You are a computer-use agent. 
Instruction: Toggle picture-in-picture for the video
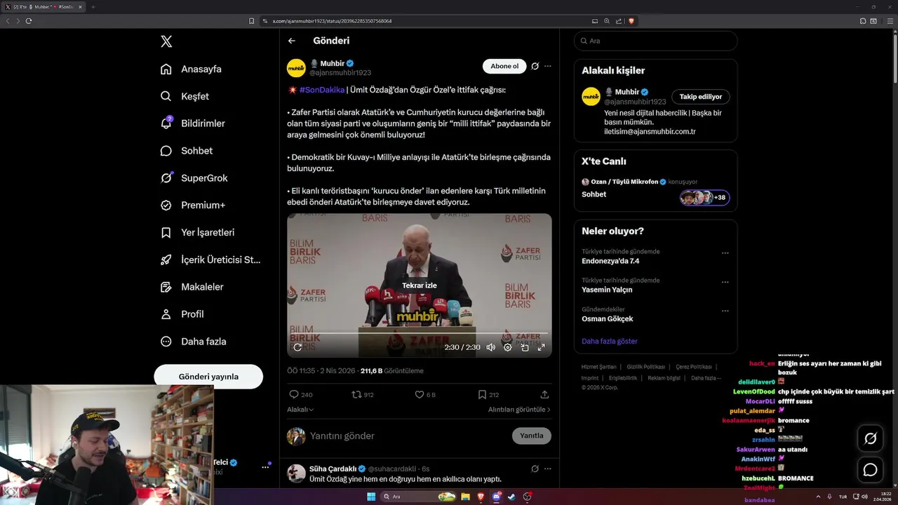[525, 347]
